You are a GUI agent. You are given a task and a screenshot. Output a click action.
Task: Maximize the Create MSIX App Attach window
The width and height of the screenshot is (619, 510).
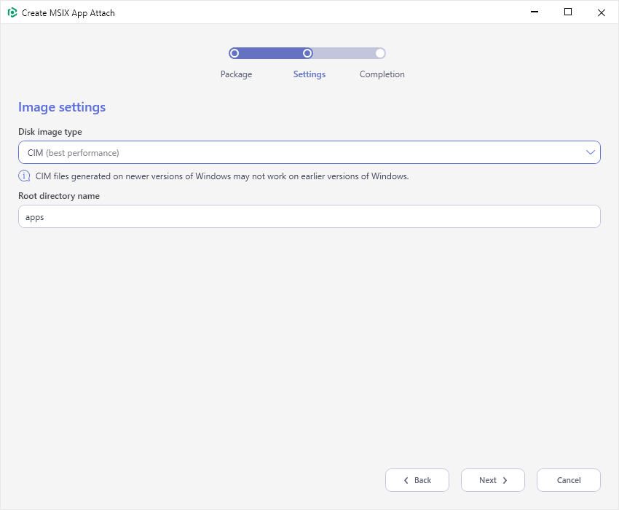[568, 12]
